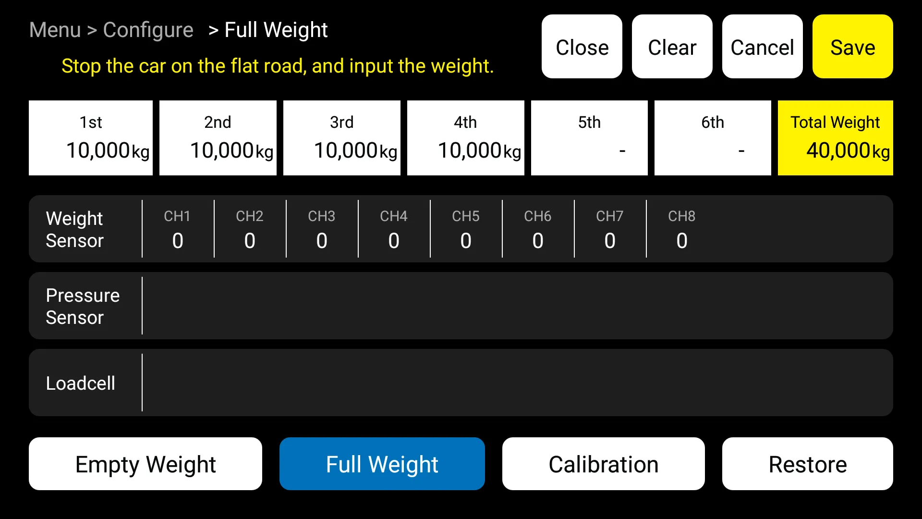Image resolution: width=922 pixels, height=519 pixels.
Task: Click the 4th axle weight display
Action: (465, 137)
